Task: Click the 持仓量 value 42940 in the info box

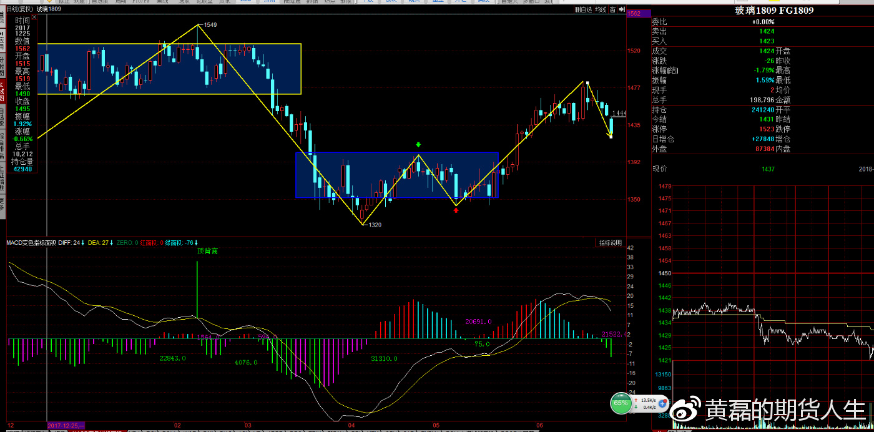Action: [21, 169]
